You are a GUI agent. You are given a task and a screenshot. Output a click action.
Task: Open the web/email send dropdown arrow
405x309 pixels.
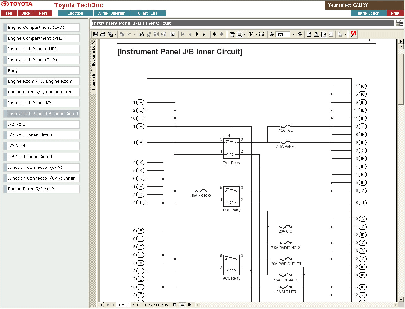tap(115, 34)
